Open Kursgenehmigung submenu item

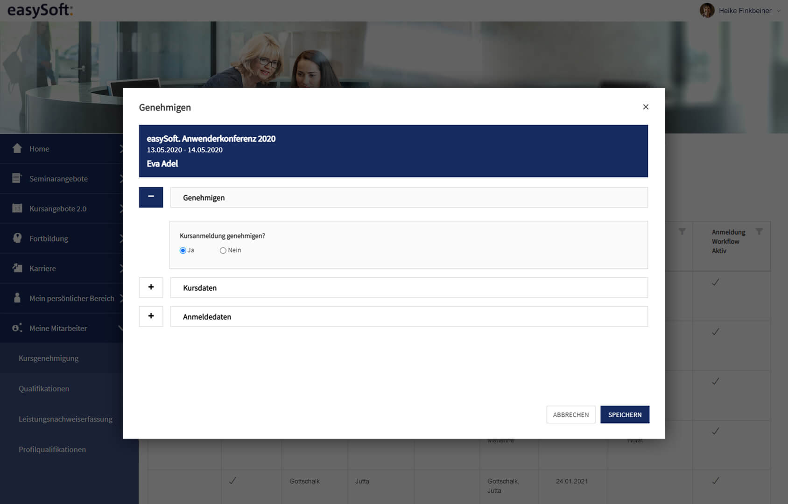[x=49, y=358]
